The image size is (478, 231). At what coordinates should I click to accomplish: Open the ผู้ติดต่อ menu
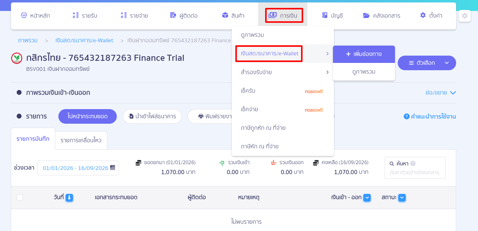coord(184,16)
